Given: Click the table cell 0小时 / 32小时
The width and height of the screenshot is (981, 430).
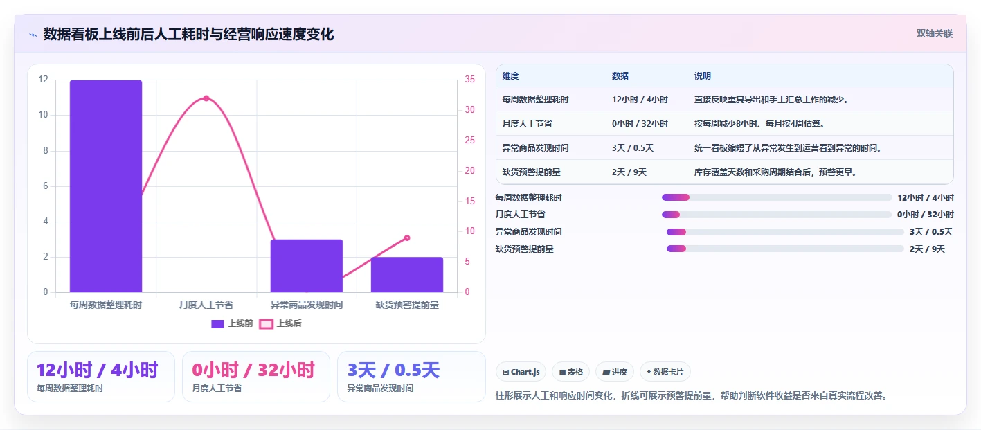Looking at the screenshot, I should pos(640,124).
